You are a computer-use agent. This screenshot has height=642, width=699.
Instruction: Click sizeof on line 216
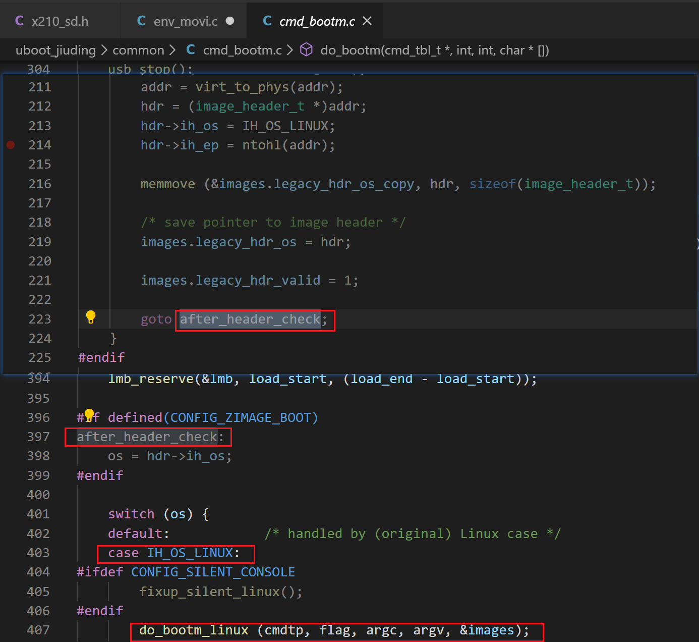[x=493, y=184]
